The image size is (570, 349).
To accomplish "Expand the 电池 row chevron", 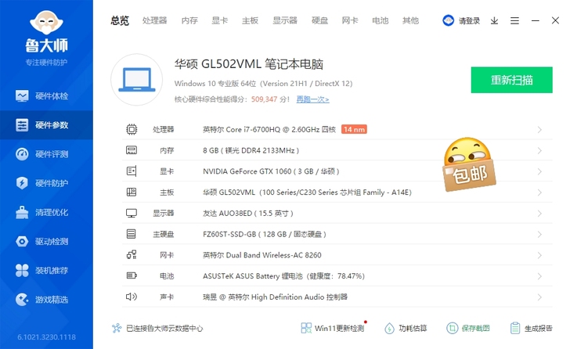I will (539, 276).
